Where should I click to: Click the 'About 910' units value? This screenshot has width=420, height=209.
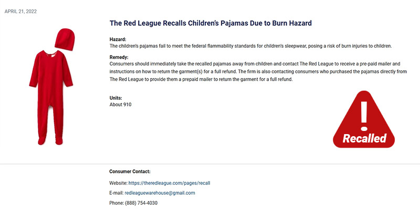point(121,105)
